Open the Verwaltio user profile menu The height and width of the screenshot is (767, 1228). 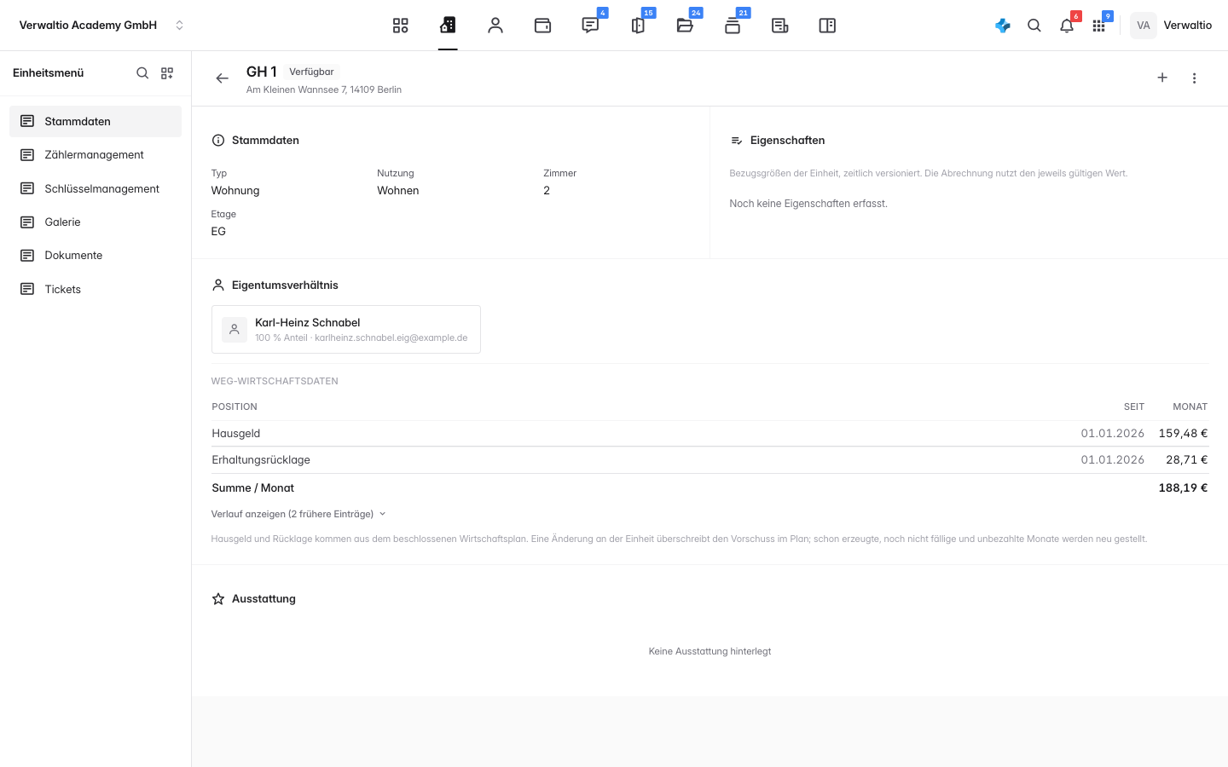tap(1171, 26)
